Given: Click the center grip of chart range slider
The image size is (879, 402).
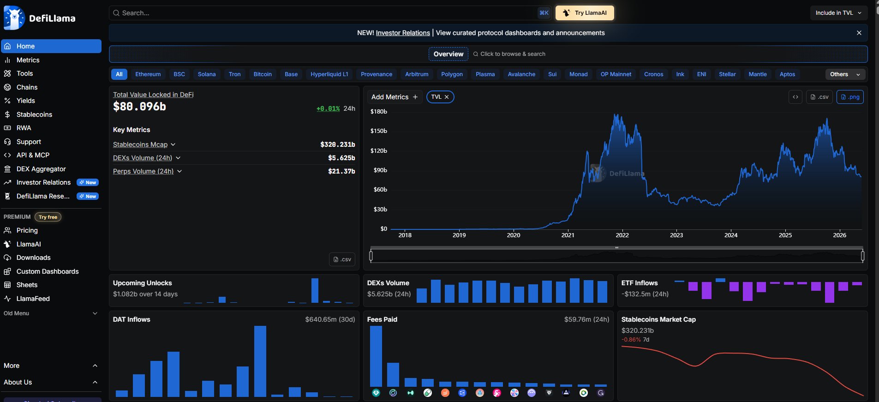Looking at the screenshot, I should pyautogui.click(x=616, y=247).
